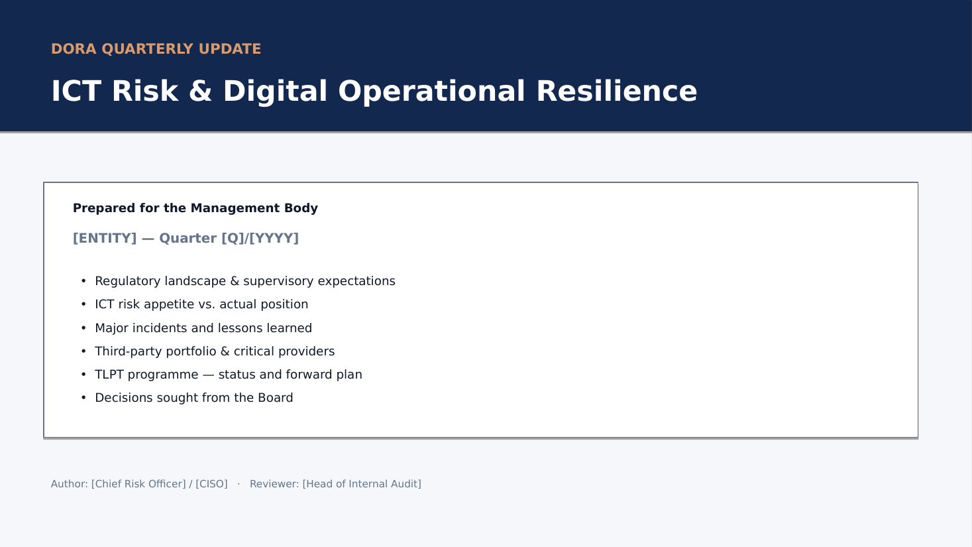This screenshot has height=547, width=972.
Task: Select the [CISO] placeholder in footer
Action: tap(211, 484)
